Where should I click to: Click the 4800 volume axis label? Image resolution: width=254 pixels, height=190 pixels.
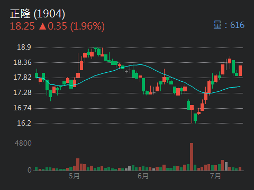point(23,144)
